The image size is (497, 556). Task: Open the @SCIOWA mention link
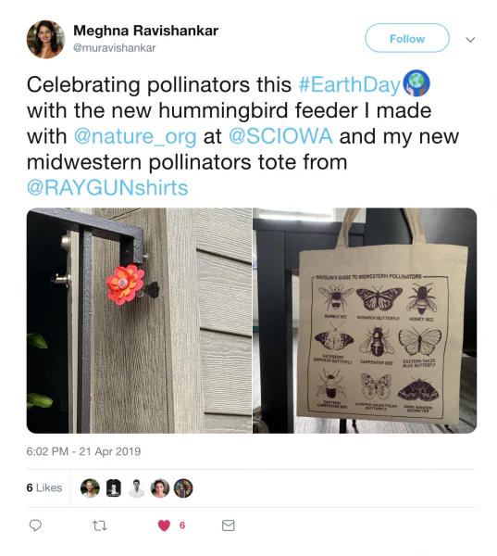[x=280, y=136]
